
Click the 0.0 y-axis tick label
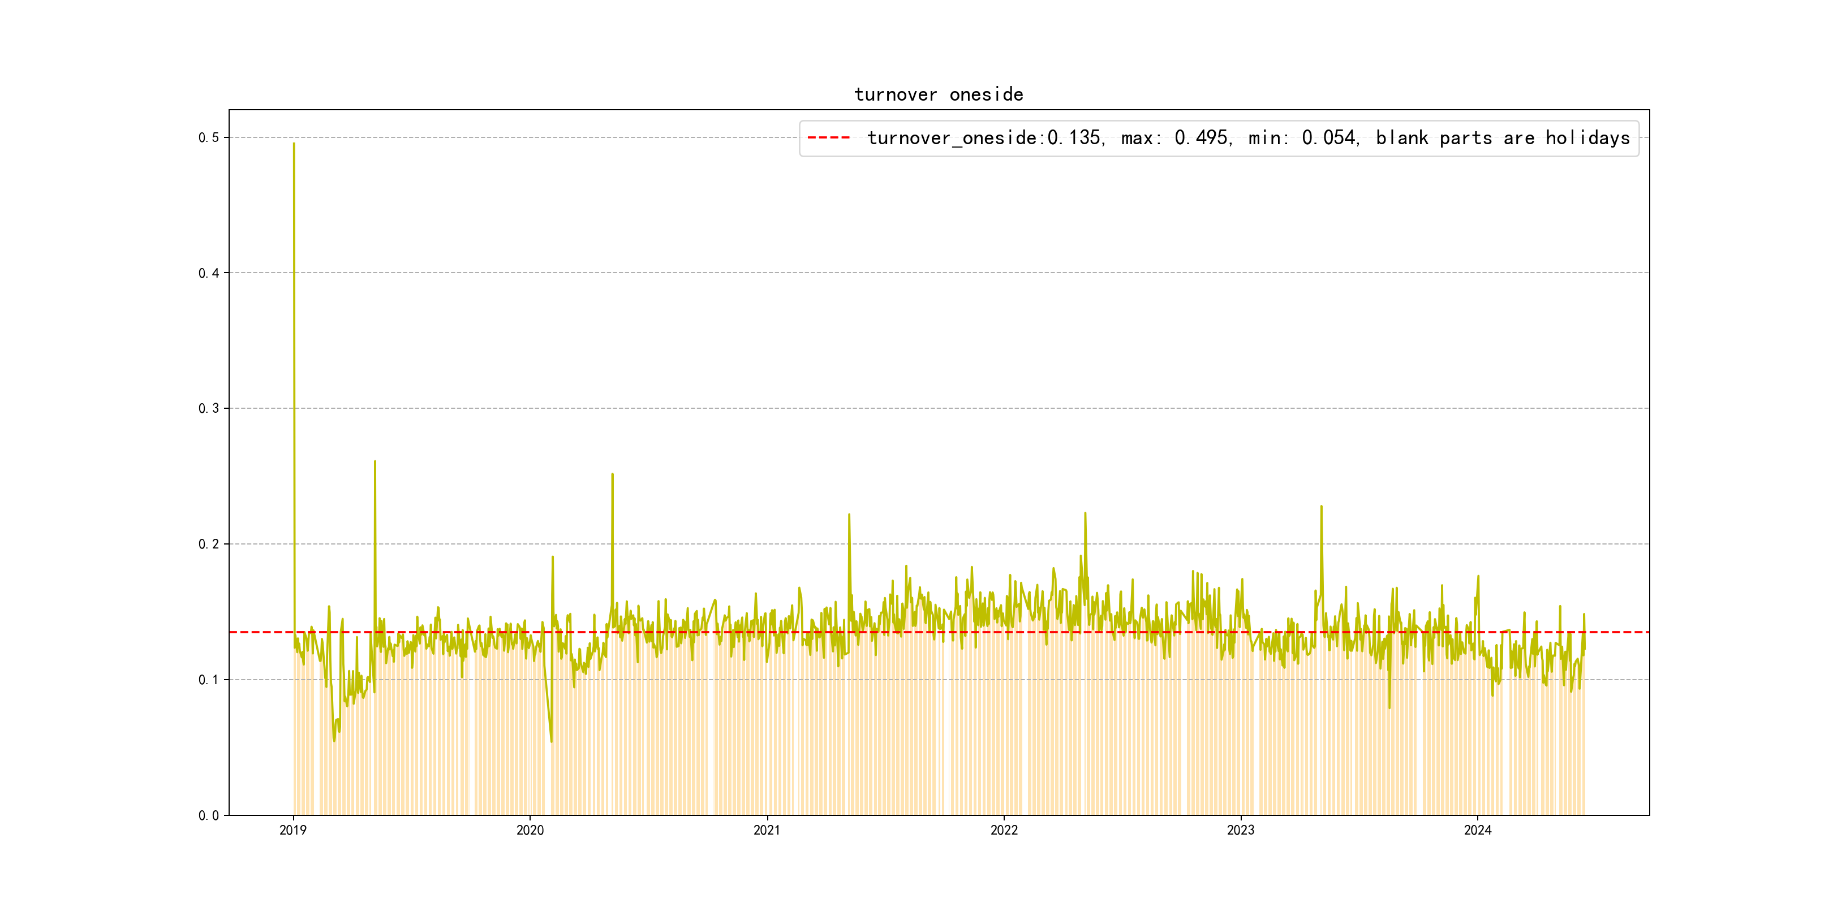(x=209, y=816)
